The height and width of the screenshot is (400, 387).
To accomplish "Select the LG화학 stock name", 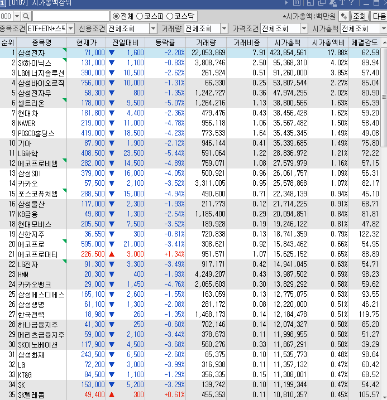I will (28, 153).
